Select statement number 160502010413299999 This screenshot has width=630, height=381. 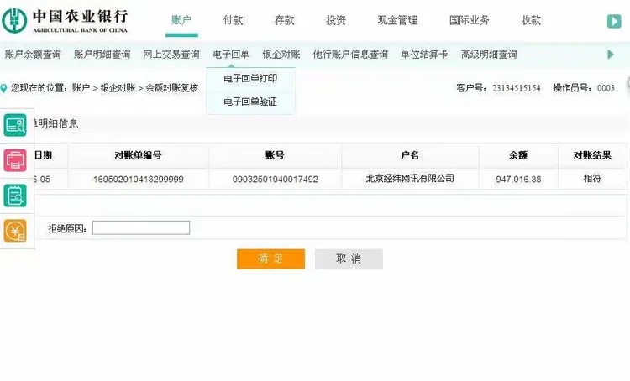139,180
